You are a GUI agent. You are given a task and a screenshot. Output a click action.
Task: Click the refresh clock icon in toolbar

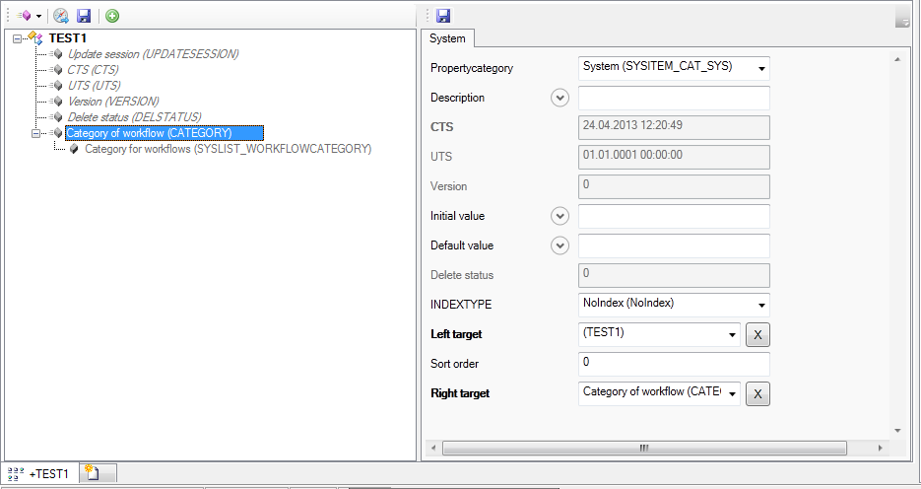click(61, 16)
